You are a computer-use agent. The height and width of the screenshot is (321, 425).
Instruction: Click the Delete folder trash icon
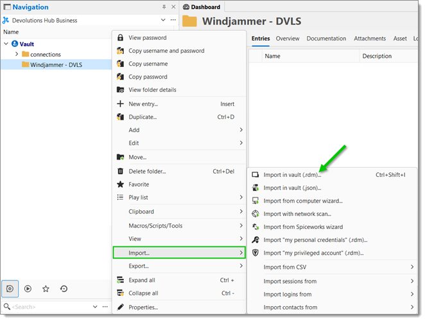tap(120, 171)
